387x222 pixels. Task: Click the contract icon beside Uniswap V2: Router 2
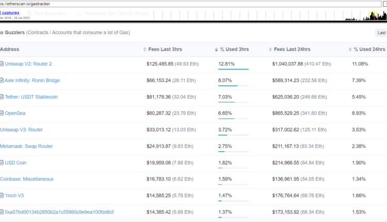pyautogui.click(x=2, y=64)
